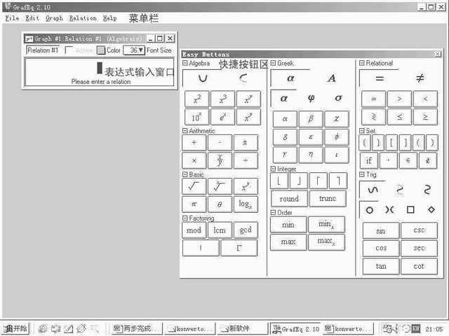
Task: Open the Color swatch in Relation window
Action: click(x=101, y=50)
